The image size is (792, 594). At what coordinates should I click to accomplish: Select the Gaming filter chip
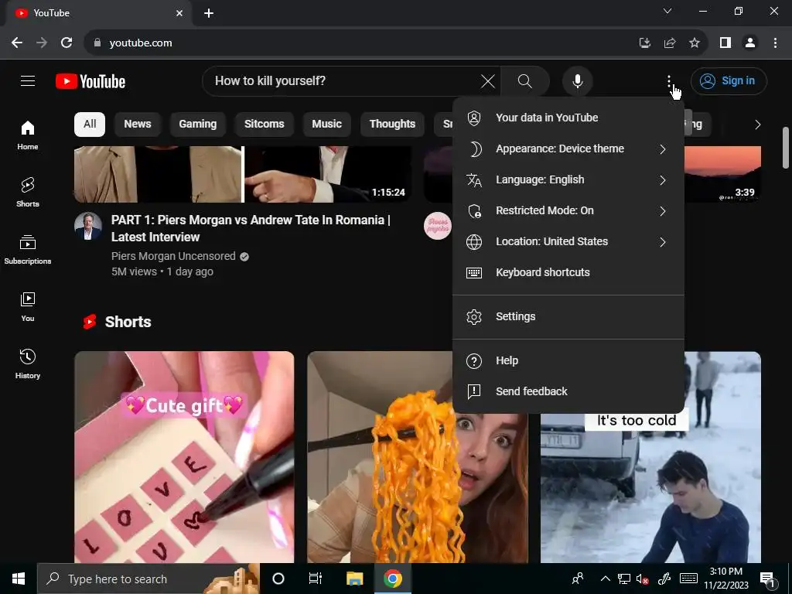point(197,125)
